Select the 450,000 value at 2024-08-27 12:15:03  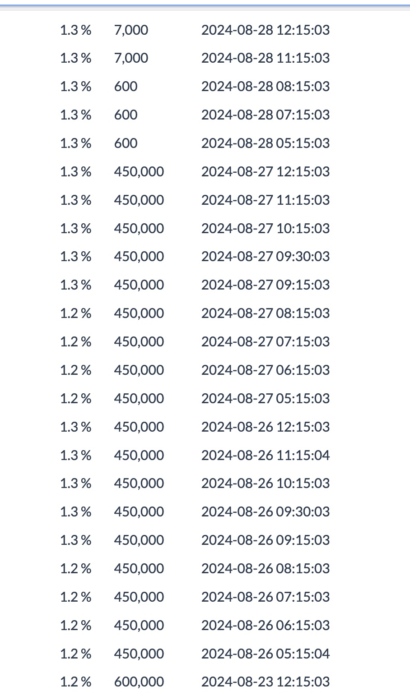(139, 172)
